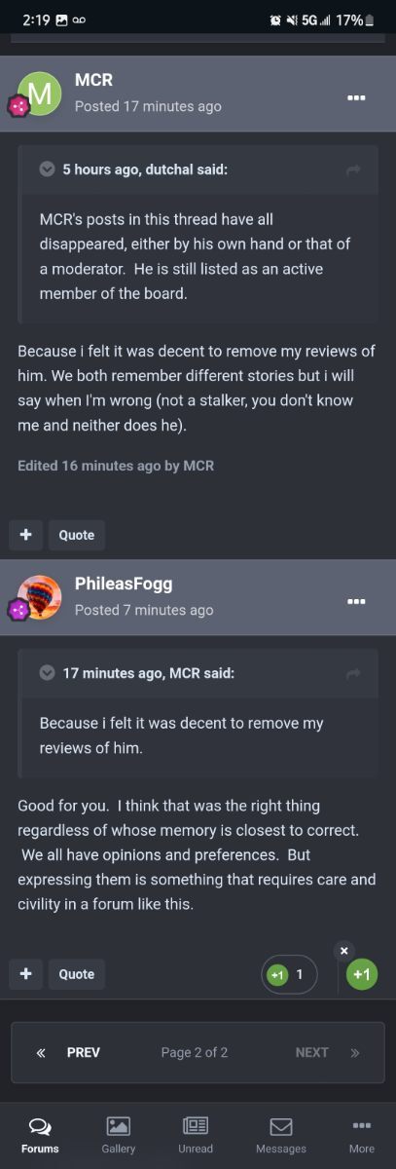Quote PhileasFogg's post
The image size is (396, 1169).
(x=77, y=974)
